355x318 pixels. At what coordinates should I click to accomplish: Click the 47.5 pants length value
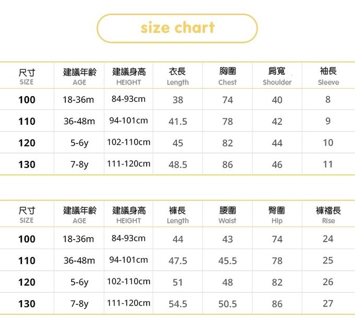point(177,261)
